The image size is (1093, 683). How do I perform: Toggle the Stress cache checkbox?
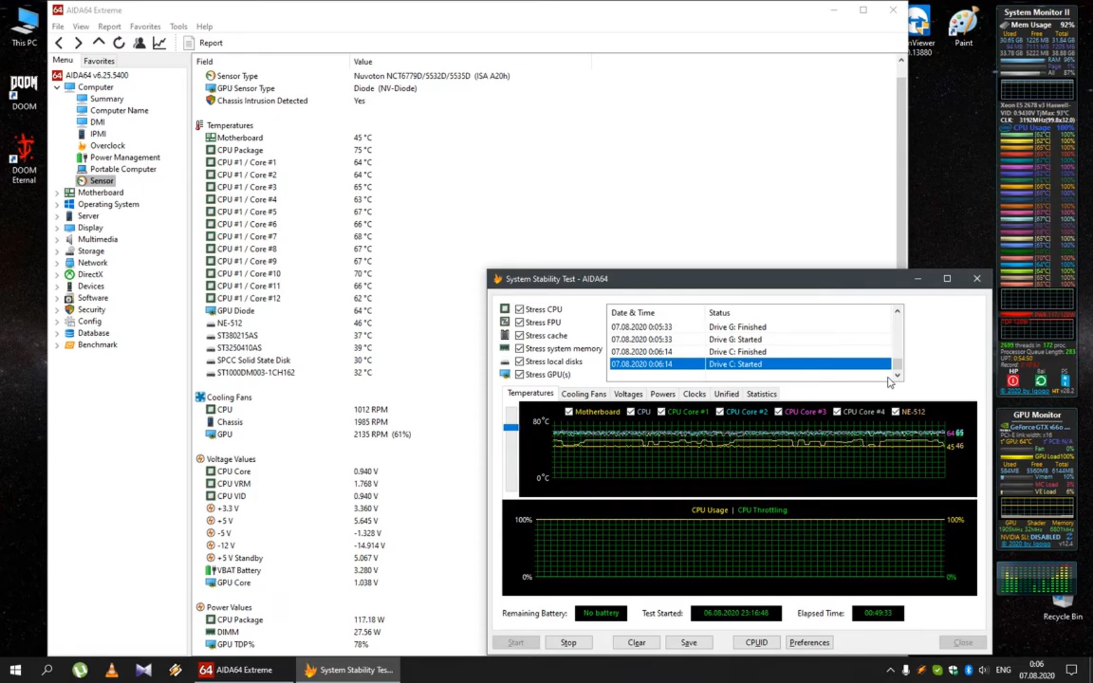point(519,336)
